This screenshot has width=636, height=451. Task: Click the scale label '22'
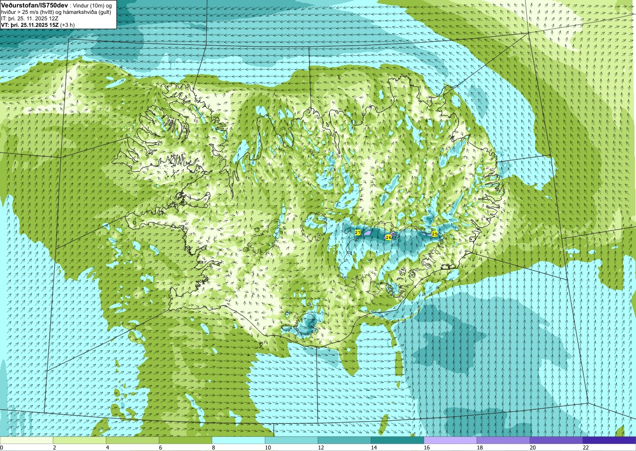pos(585,448)
